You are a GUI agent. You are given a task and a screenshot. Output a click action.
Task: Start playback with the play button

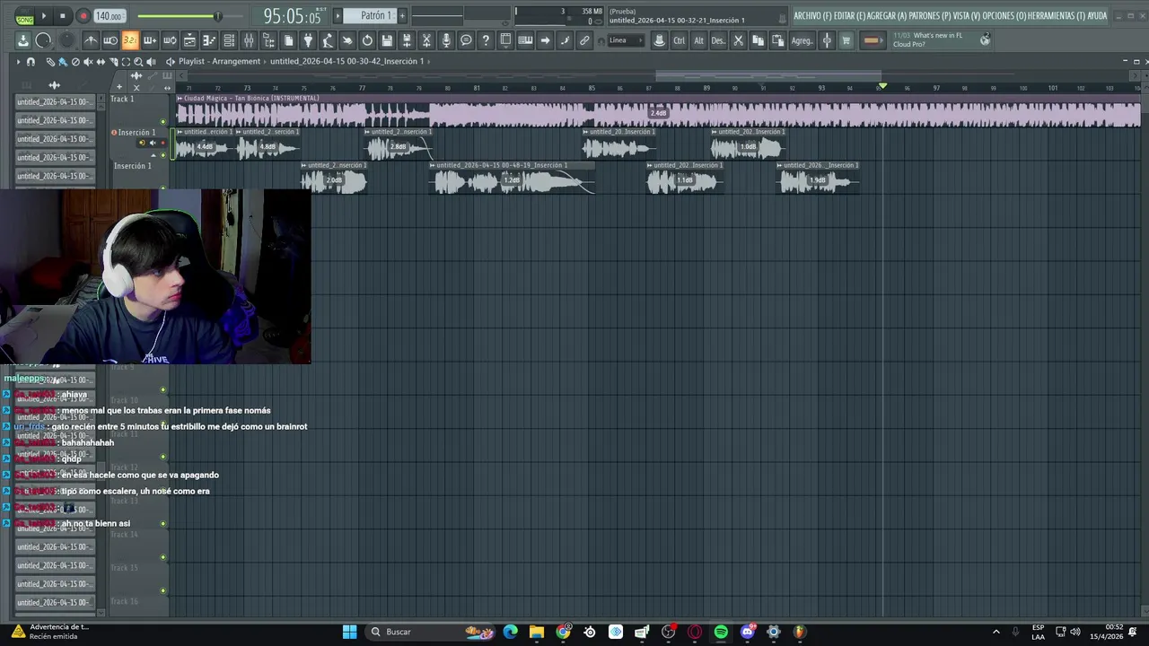pyautogui.click(x=43, y=16)
